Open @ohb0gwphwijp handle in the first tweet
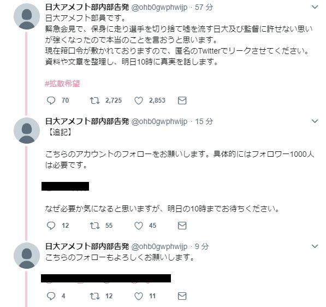Image resolution: width=326 pixels, height=307 pixels. [159, 8]
